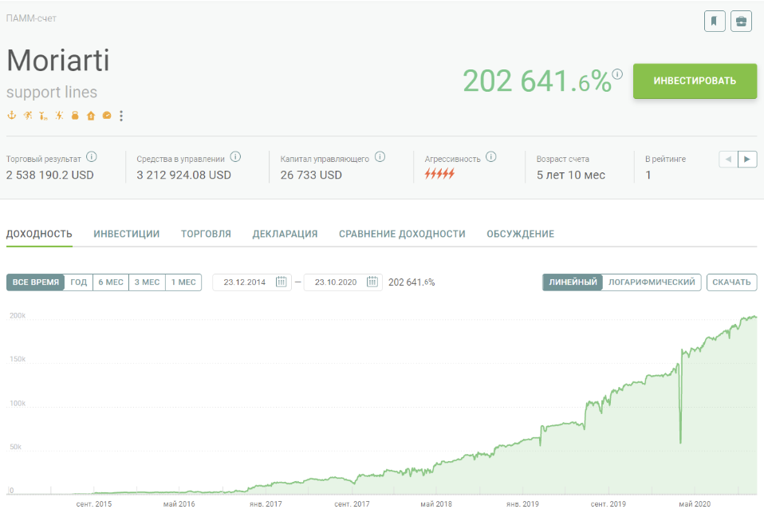Switch chart scale to Логарифмический
The height and width of the screenshot is (517, 764).
point(652,282)
